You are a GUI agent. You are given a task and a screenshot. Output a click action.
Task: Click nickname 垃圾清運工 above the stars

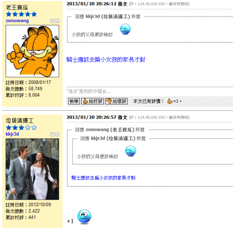pos(20,121)
